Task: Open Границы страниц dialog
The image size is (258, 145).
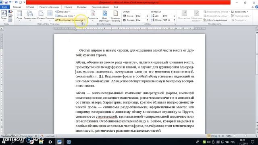Action: click(116, 16)
